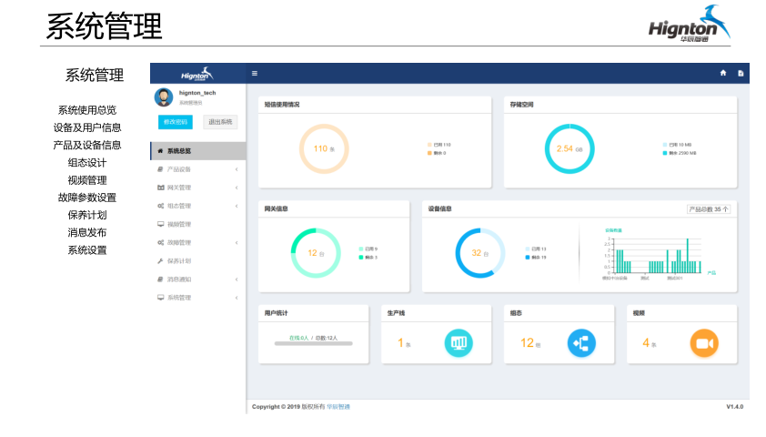The width and height of the screenshot is (766, 437).
Task: Click the document icon in top bar
Action: click(x=741, y=73)
